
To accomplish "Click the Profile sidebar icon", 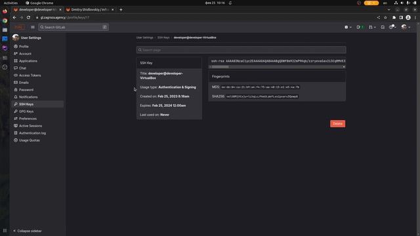I will tap(16, 47).
